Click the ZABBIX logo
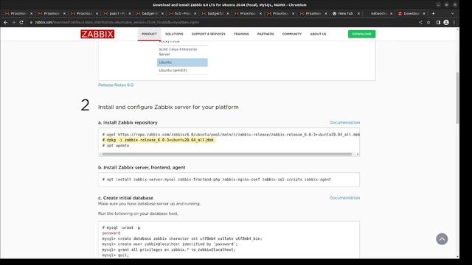Screen dimensions: 472x265 [97, 34]
